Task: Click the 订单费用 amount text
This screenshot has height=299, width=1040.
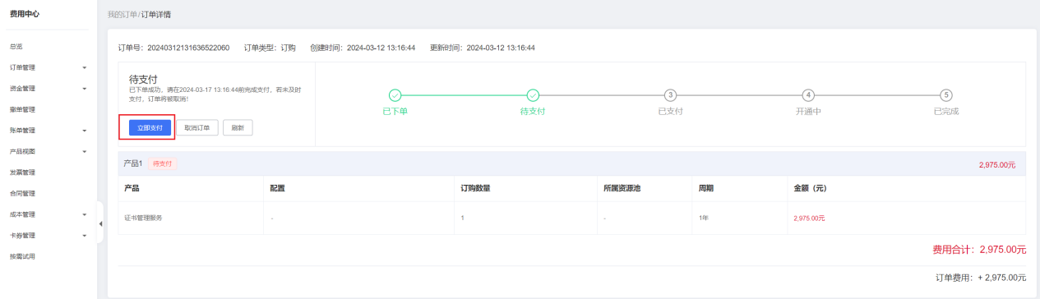Action: pyautogui.click(x=981, y=278)
